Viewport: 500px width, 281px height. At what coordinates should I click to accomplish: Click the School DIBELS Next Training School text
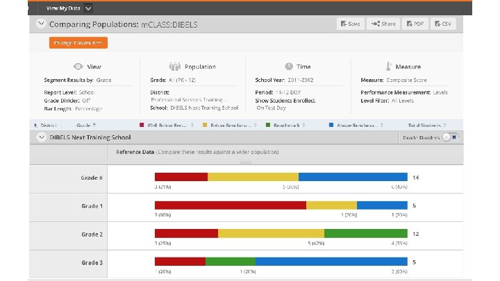[x=194, y=108]
